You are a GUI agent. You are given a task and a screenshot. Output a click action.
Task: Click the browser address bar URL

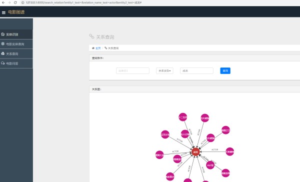(84, 2)
